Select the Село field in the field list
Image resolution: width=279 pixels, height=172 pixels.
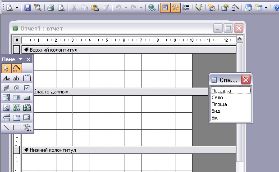pos(231,97)
